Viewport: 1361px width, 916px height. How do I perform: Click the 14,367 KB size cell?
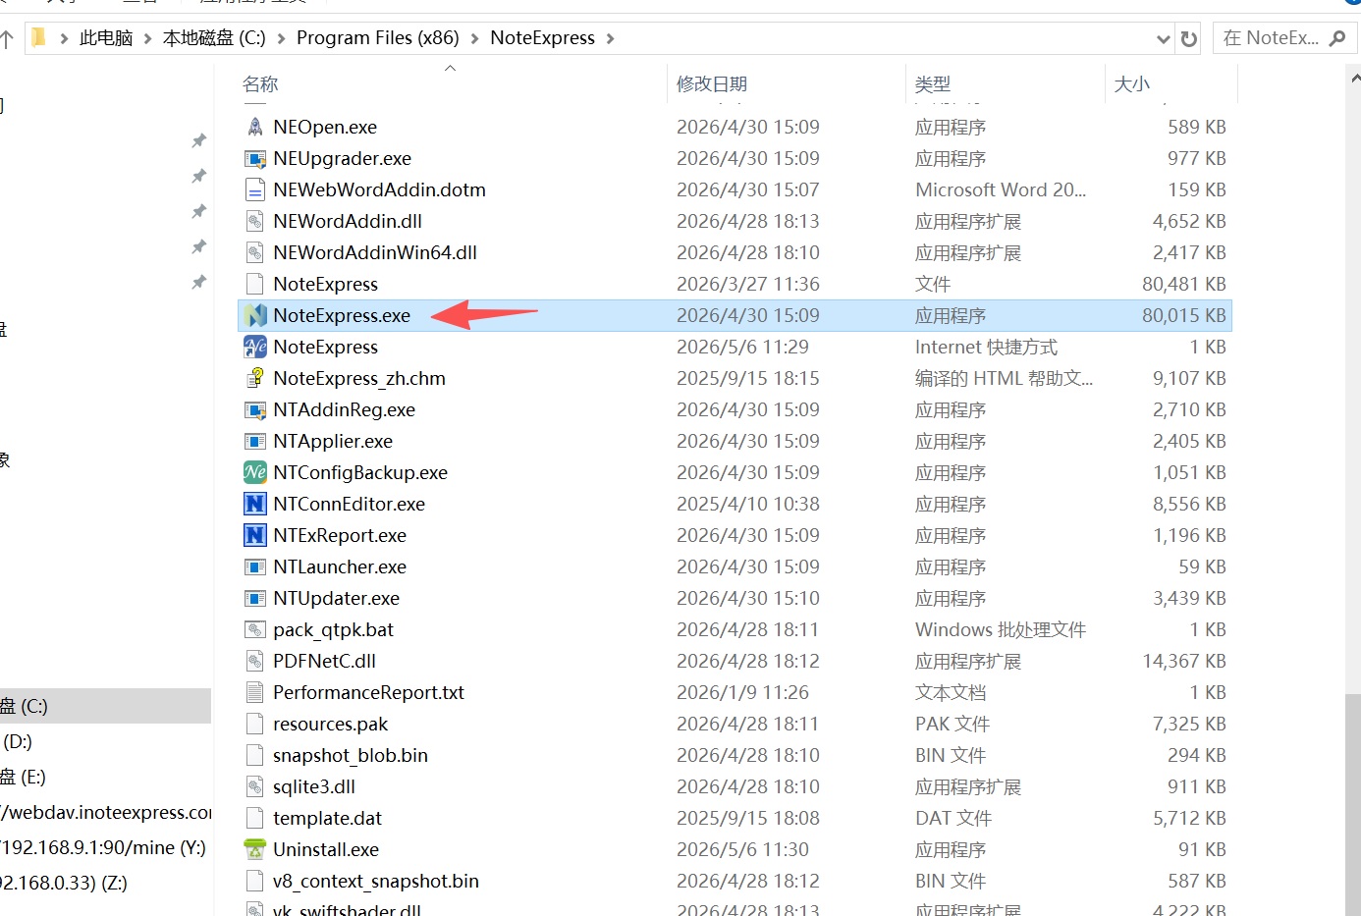coord(1183,661)
